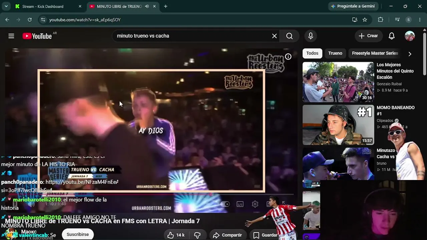
Task: Open Gonzalo Ruibal channel link
Action: [x=389, y=84]
